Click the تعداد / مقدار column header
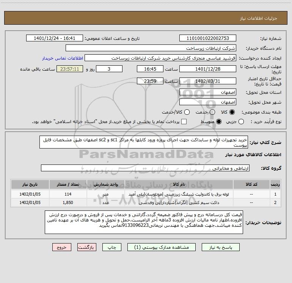The height and width of the screenshot is (283, 292). pyautogui.click(x=68, y=184)
